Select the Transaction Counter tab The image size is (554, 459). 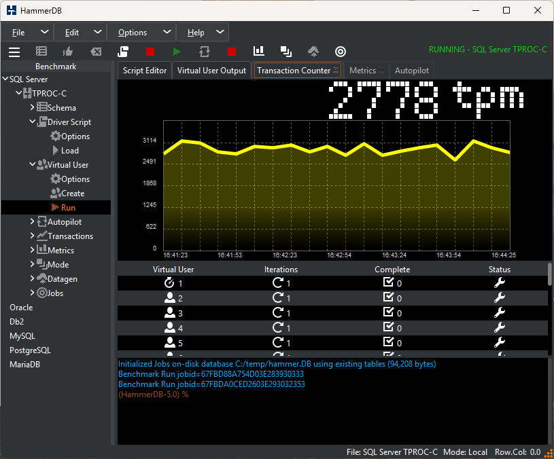(297, 71)
